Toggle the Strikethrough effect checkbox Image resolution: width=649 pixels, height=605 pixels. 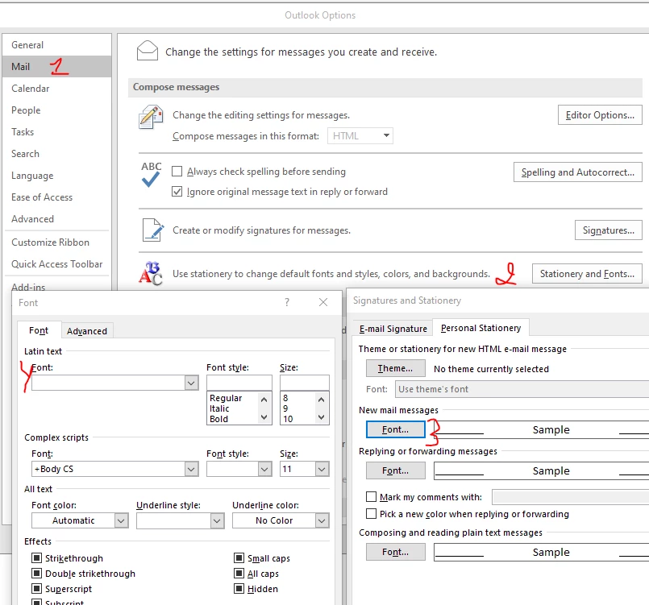click(37, 557)
